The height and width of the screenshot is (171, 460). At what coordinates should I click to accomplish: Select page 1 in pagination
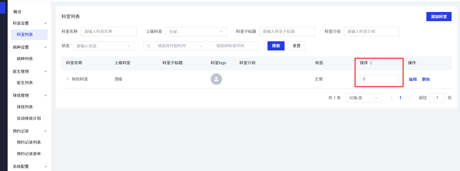pyautogui.click(x=400, y=98)
